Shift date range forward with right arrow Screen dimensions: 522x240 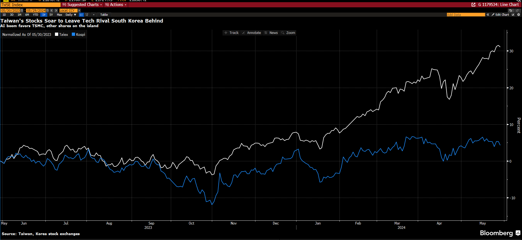[56, 11]
